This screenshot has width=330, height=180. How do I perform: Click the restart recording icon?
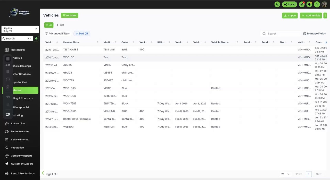(x=8, y=79)
